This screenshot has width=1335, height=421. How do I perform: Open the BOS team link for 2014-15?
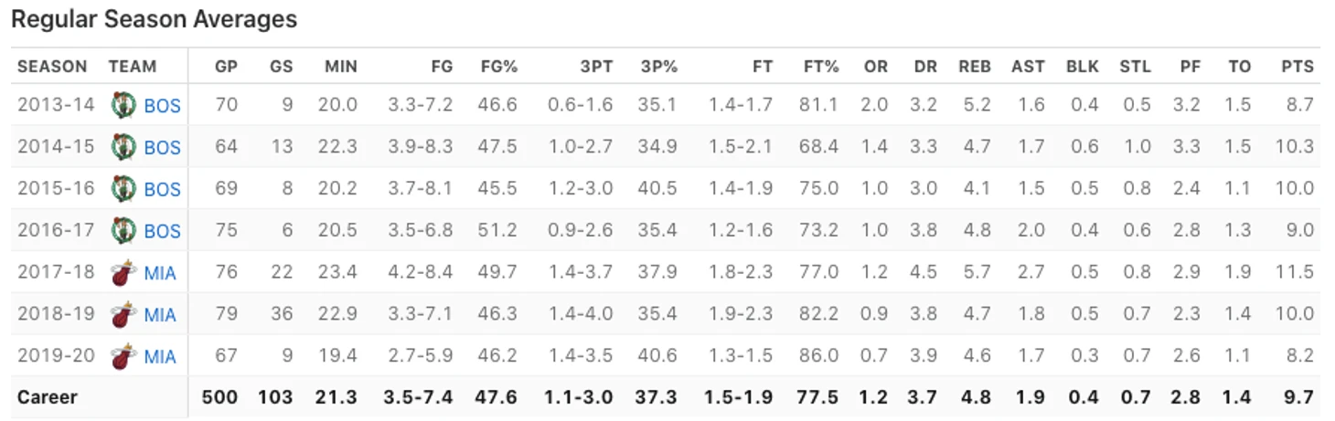tap(163, 147)
